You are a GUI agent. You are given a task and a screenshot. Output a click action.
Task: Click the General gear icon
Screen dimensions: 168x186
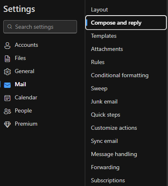coord(7,71)
